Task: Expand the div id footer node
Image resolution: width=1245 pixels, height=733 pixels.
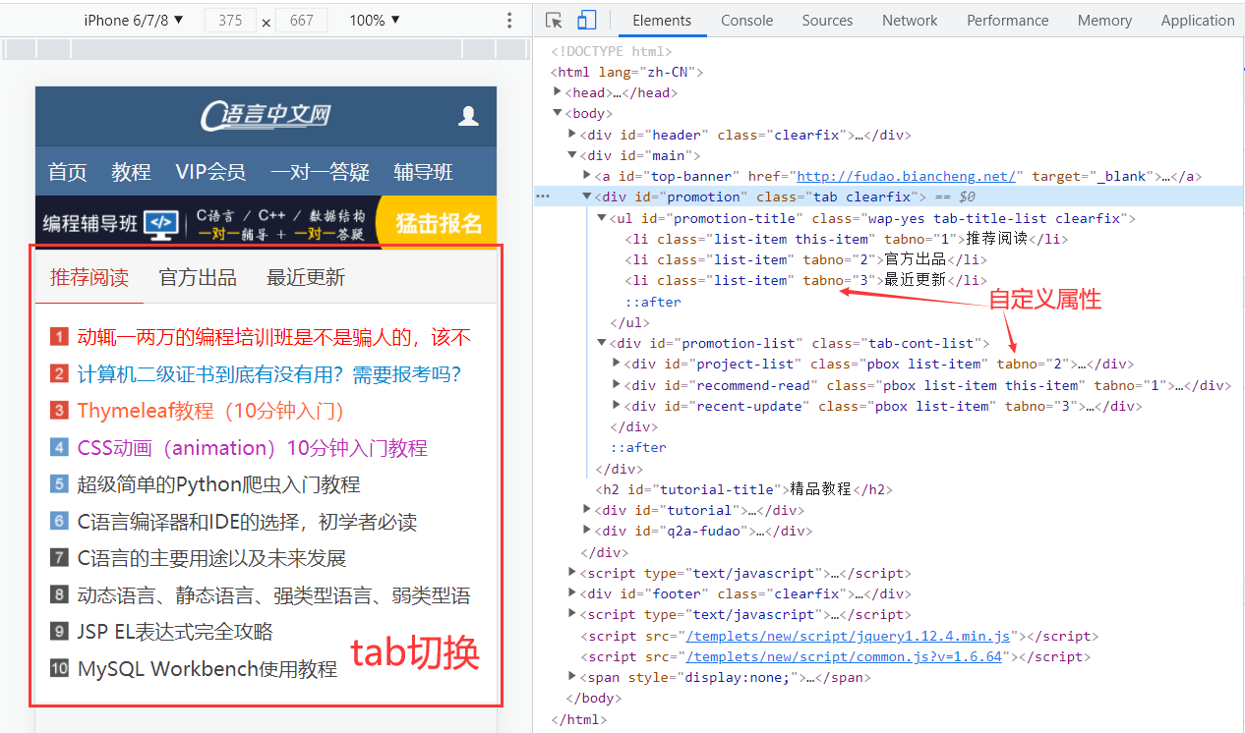Action: pos(573,593)
